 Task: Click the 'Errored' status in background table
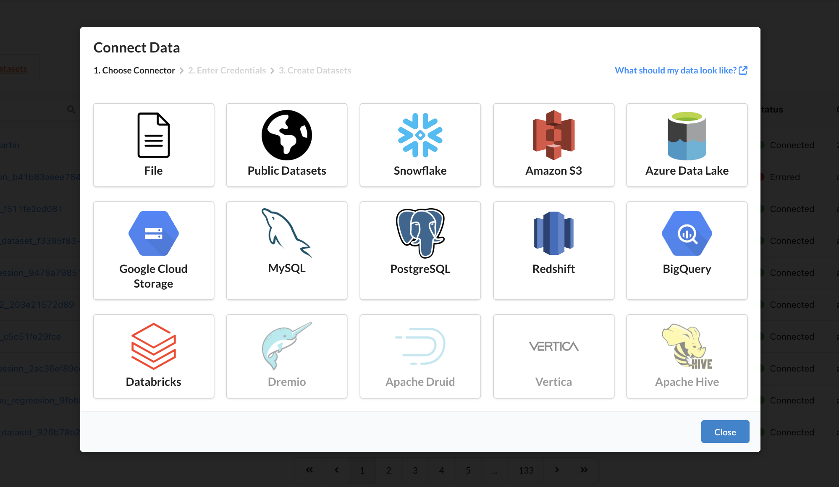pos(785,177)
